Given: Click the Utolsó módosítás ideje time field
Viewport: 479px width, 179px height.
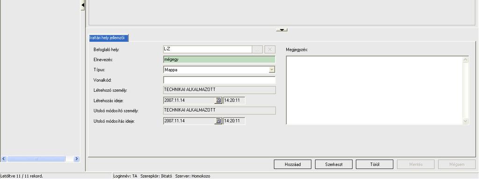Looking at the screenshot, I should (234, 121).
